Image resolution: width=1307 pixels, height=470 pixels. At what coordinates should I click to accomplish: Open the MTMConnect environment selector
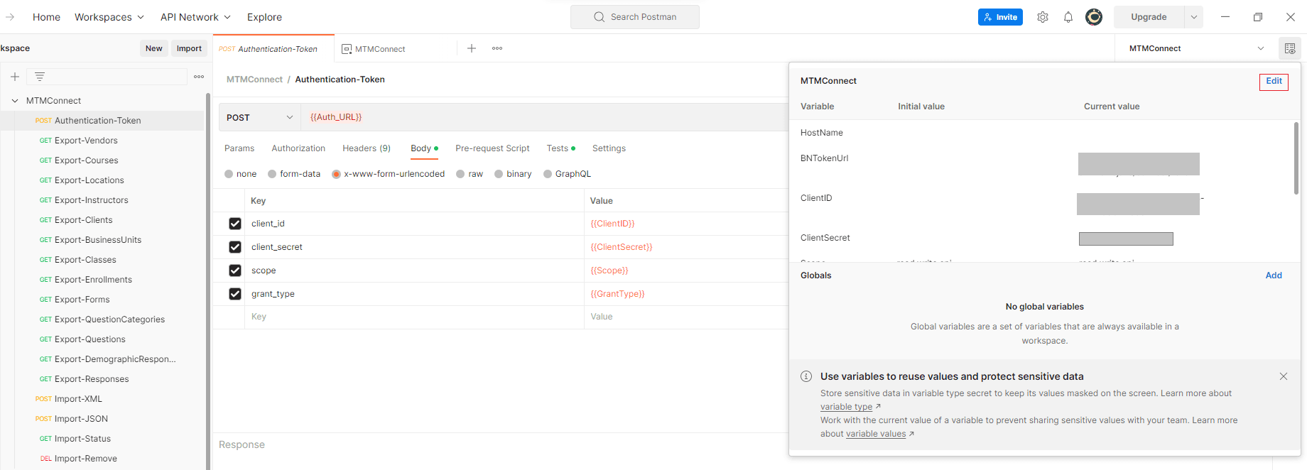pyautogui.click(x=1196, y=48)
